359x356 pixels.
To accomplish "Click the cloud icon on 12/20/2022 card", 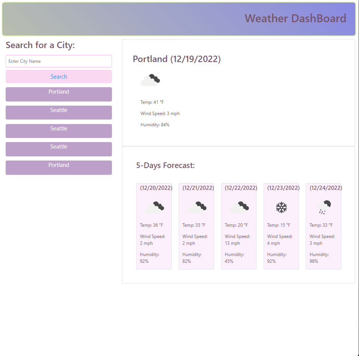I will pyautogui.click(x=154, y=208).
